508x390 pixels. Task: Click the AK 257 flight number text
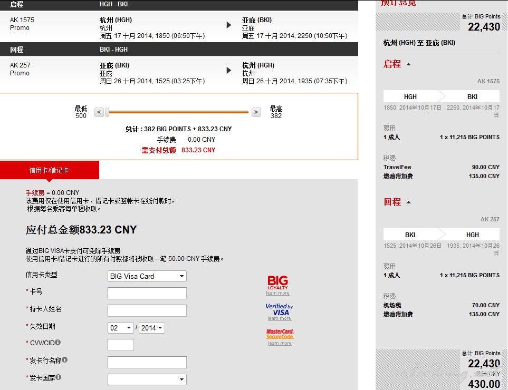tap(20, 65)
